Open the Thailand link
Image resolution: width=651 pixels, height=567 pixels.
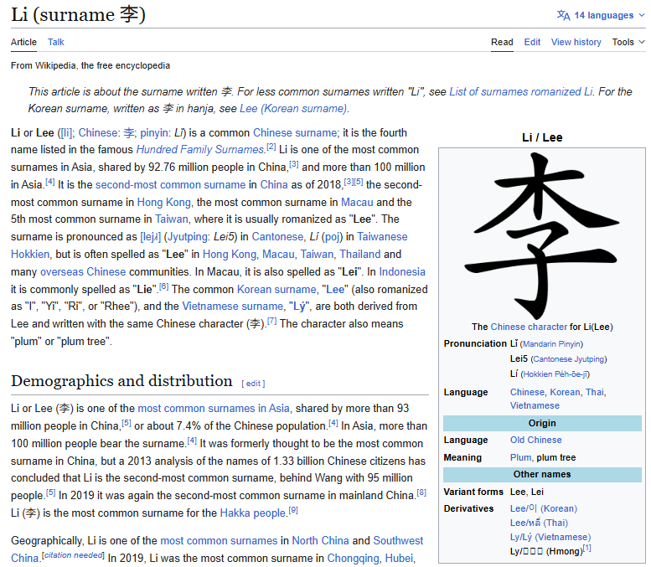[x=360, y=254]
